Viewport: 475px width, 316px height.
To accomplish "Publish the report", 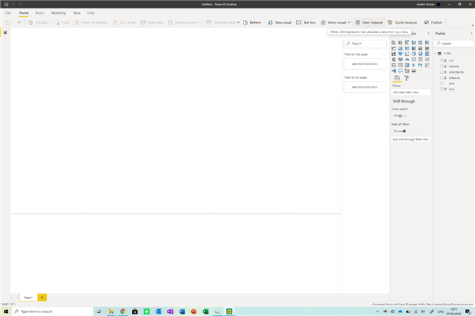I will click(x=434, y=22).
